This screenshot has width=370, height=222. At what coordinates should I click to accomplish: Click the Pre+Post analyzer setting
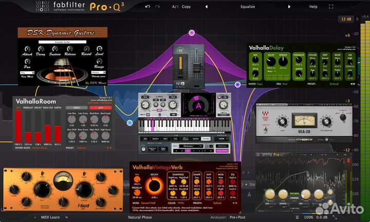pos(237,217)
